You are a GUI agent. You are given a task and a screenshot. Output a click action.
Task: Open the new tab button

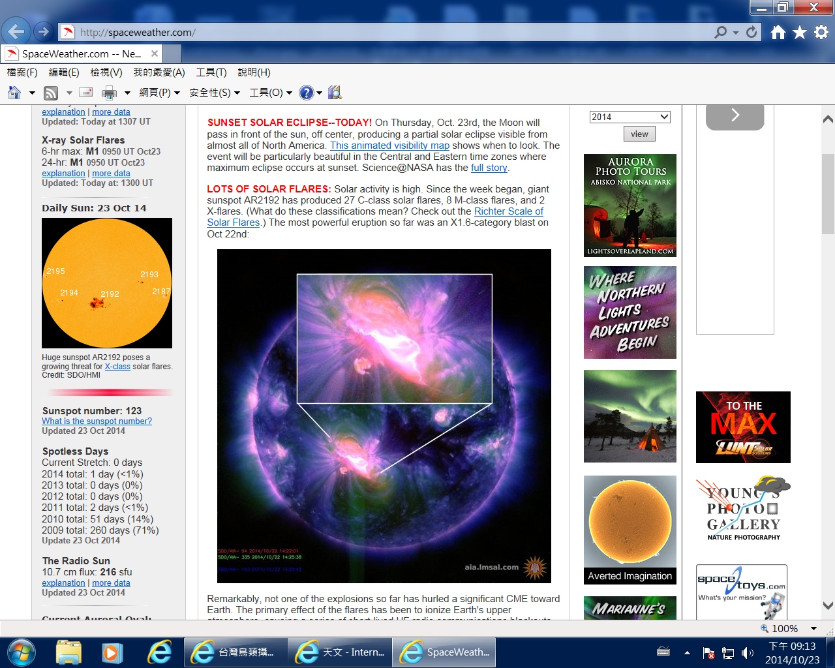pyautogui.click(x=172, y=53)
